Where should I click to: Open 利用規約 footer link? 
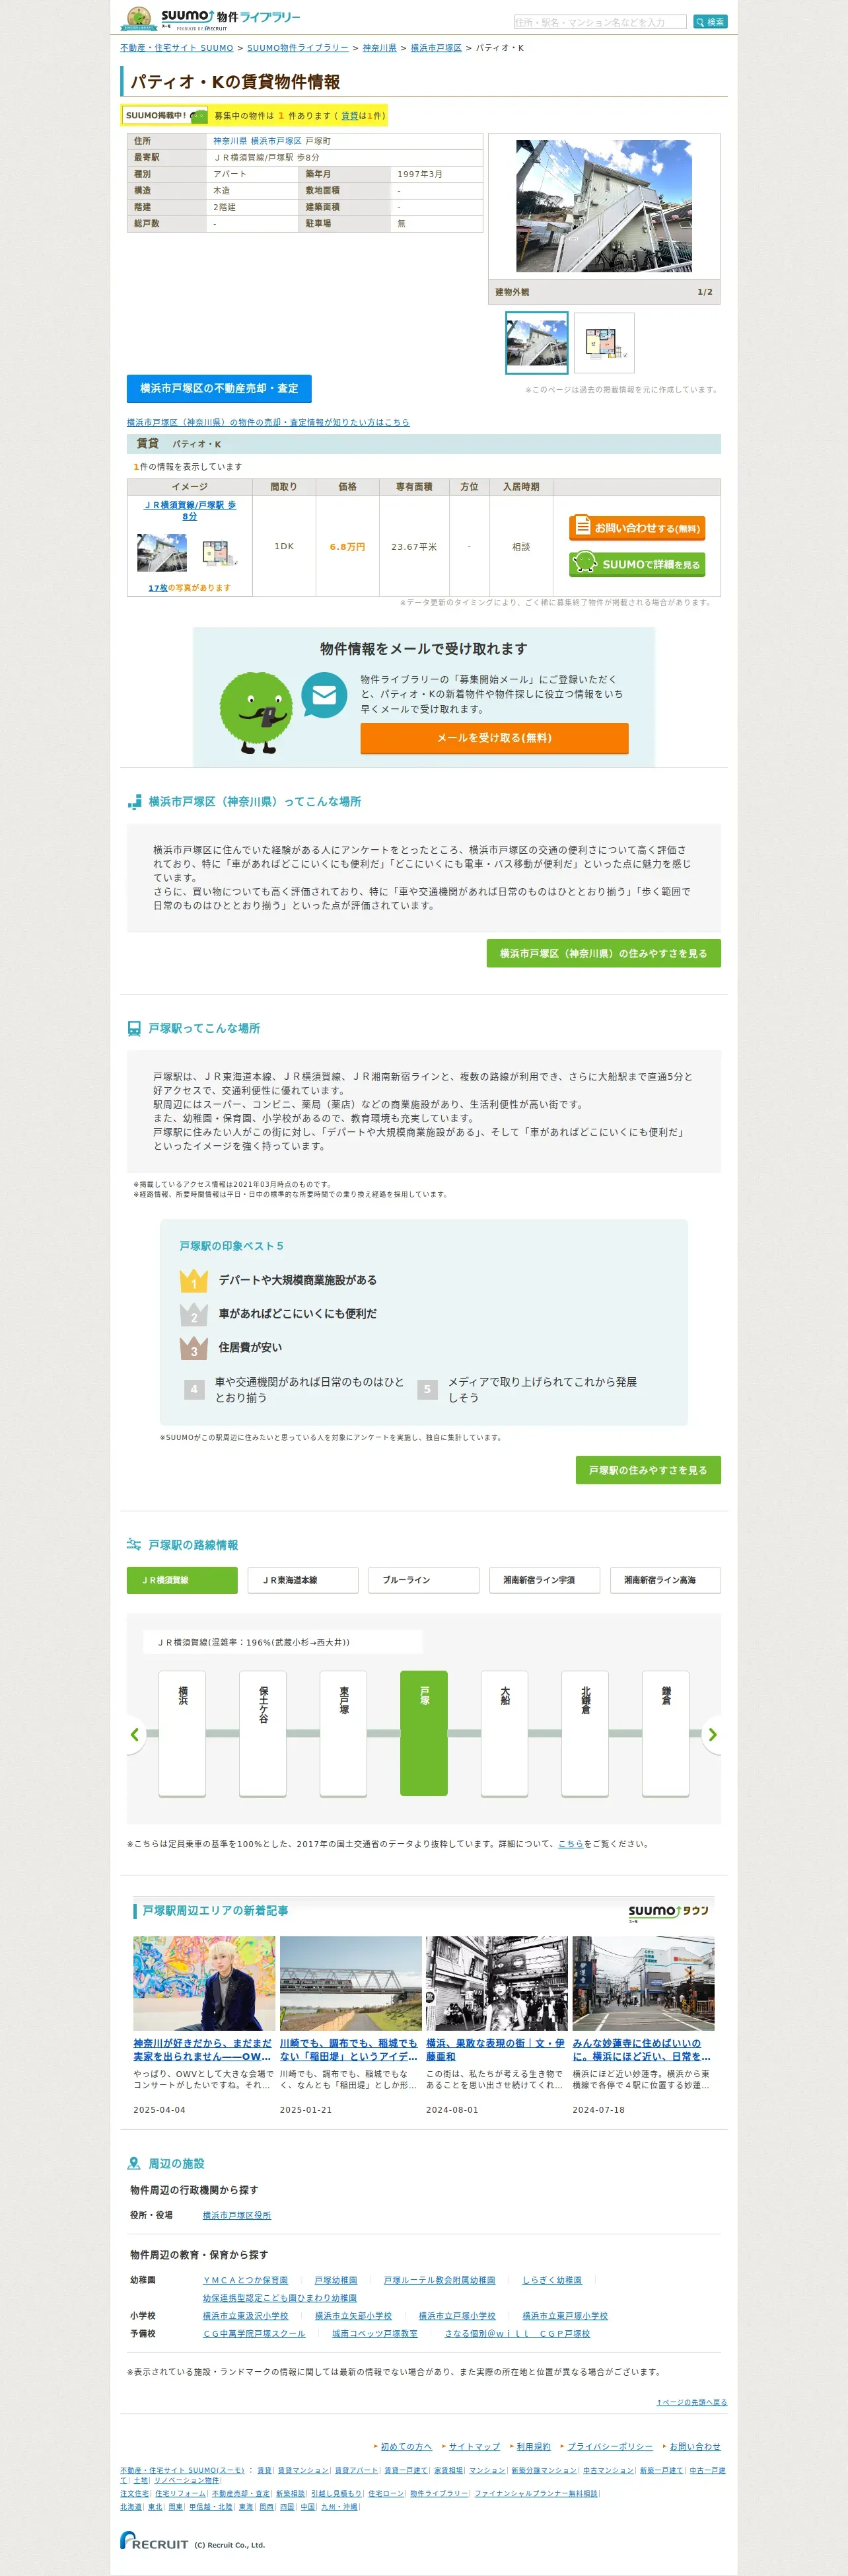[x=534, y=2447]
